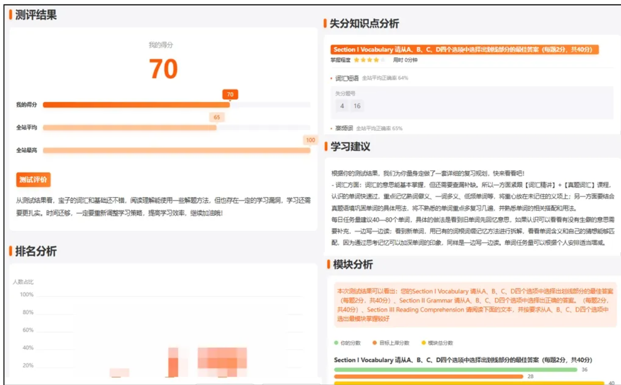This screenshot has width=621, height=385.
Task: Select missed question number 4 chip
Action: click(x=342, y=106)
